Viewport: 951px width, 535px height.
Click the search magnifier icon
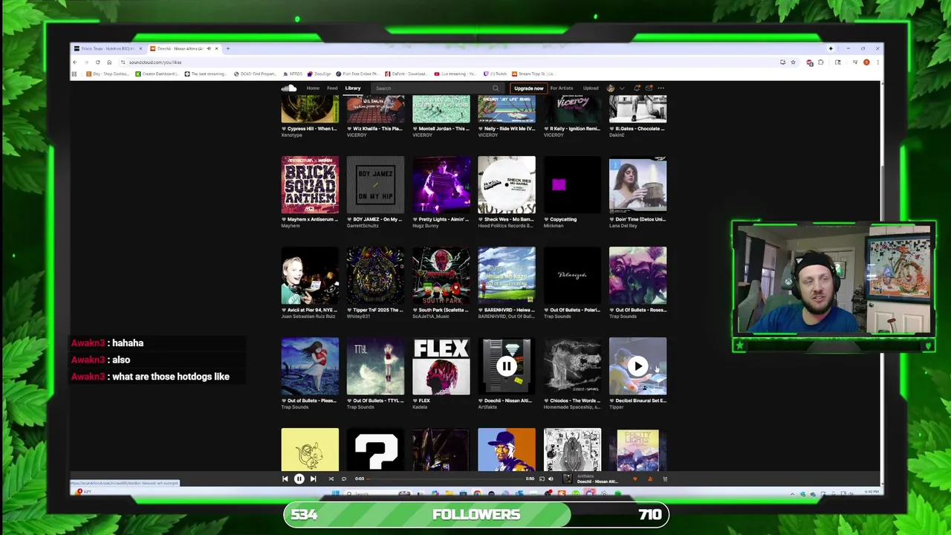click(496, 88)
